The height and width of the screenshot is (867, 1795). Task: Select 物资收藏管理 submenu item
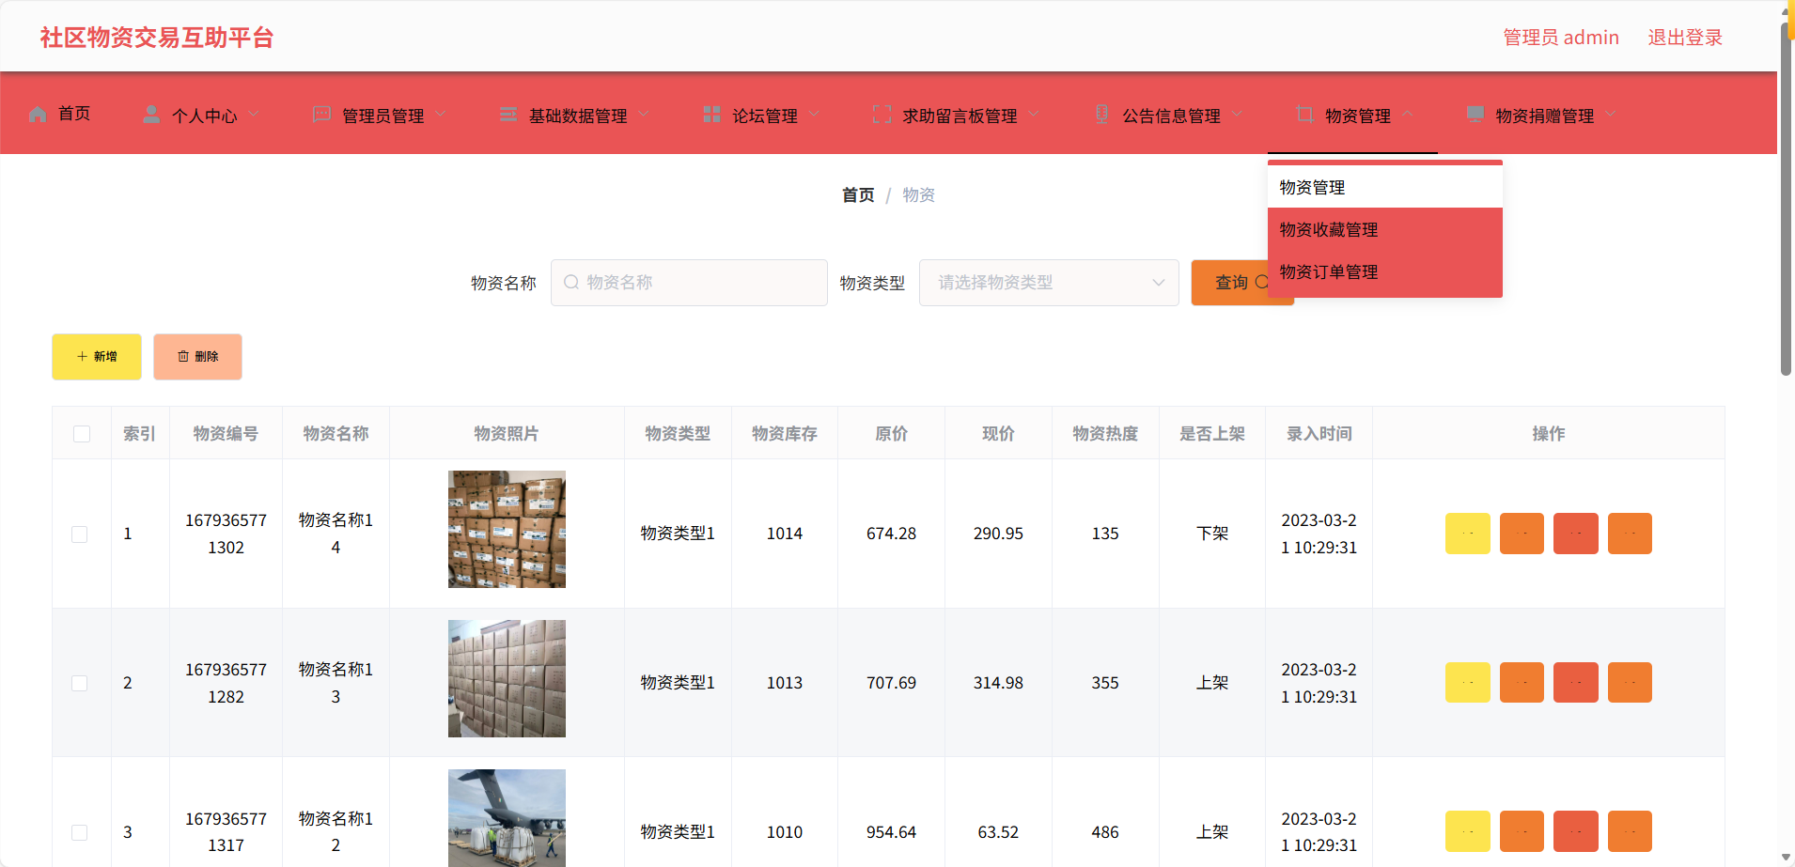[x=1385, y=230]
